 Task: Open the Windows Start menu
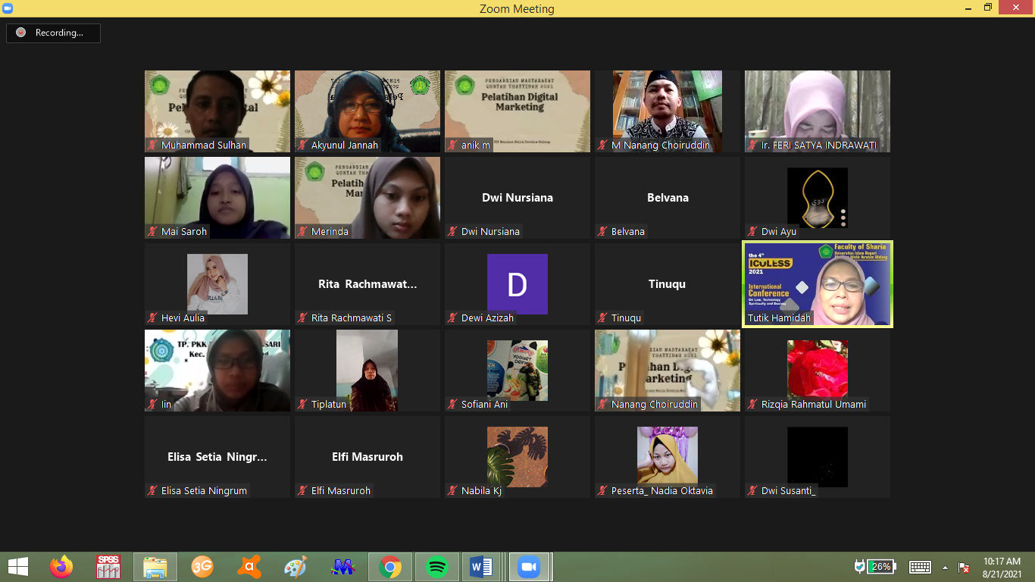[x=17, y=566]
